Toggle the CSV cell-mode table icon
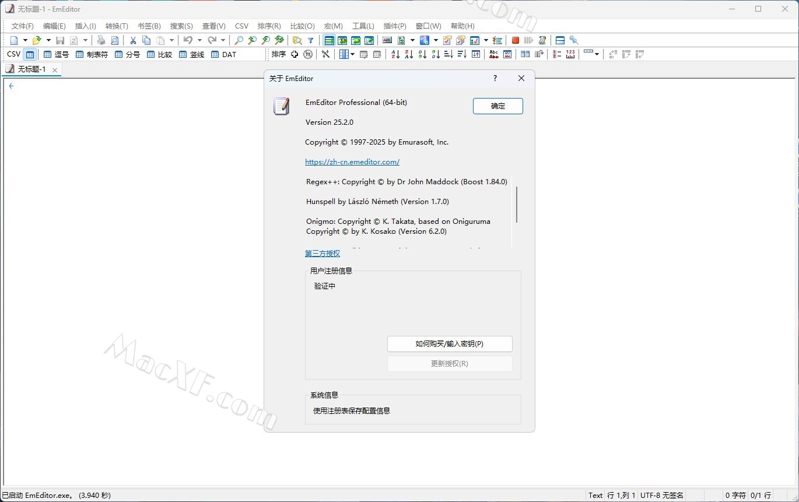 tap(30, 54)
